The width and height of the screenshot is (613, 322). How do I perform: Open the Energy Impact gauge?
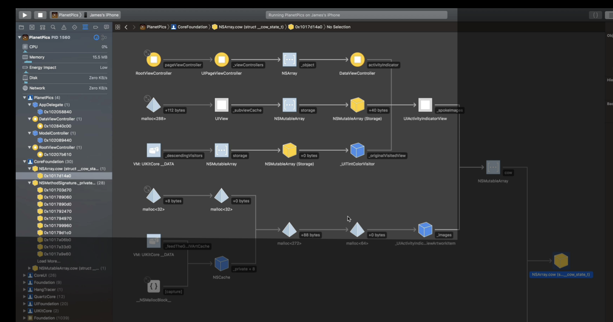tap(64, 68)
